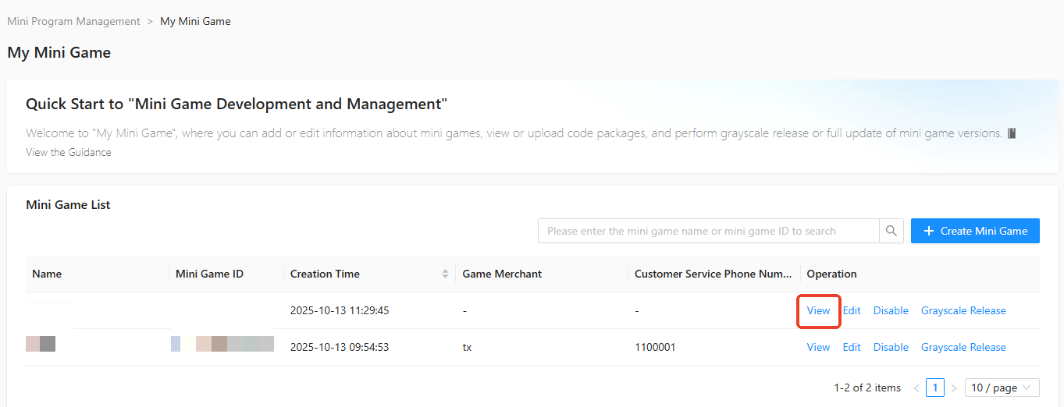Disable the tx merchant mini game

point(891,347)
